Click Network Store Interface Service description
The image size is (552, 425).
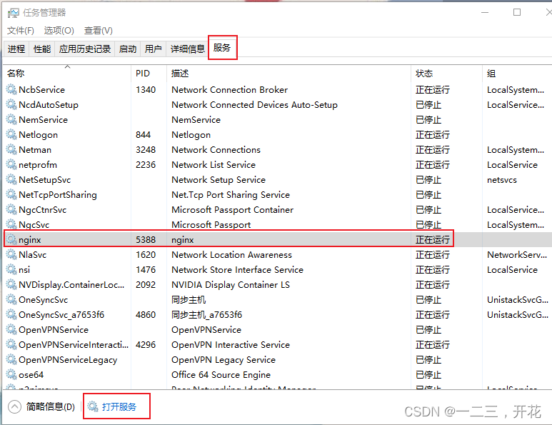(237, 270)
